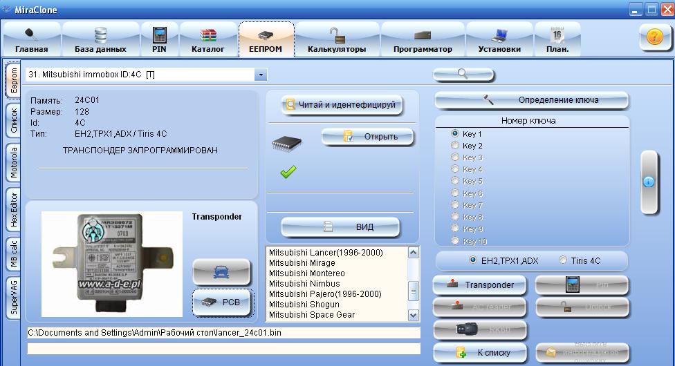
Task: Click the calculator Pin button
Action: (x=582, y=285)
